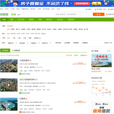The height and width of the screenshot is (114, 114).
Task: Enable the 全景看房 checkbox
Action: pyautogui.click(x=81, y=43)
